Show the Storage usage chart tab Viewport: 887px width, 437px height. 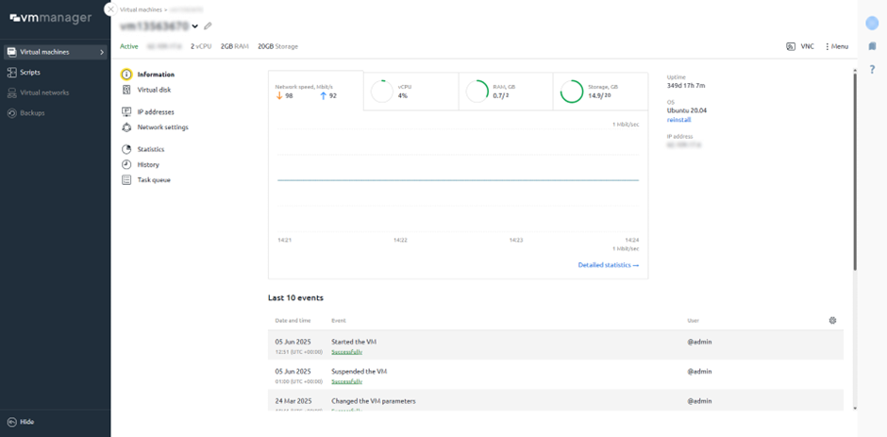coord(600,92)
